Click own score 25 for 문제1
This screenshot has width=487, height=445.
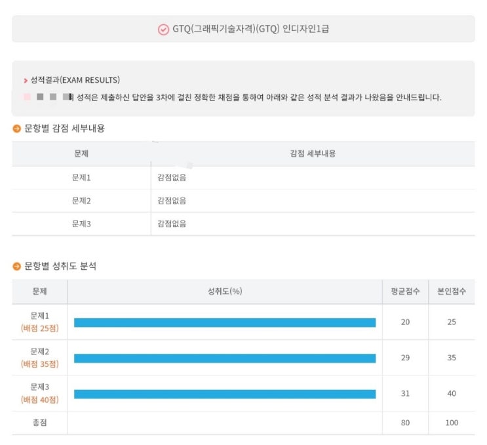pyautogui.click(x=452, y=322)
